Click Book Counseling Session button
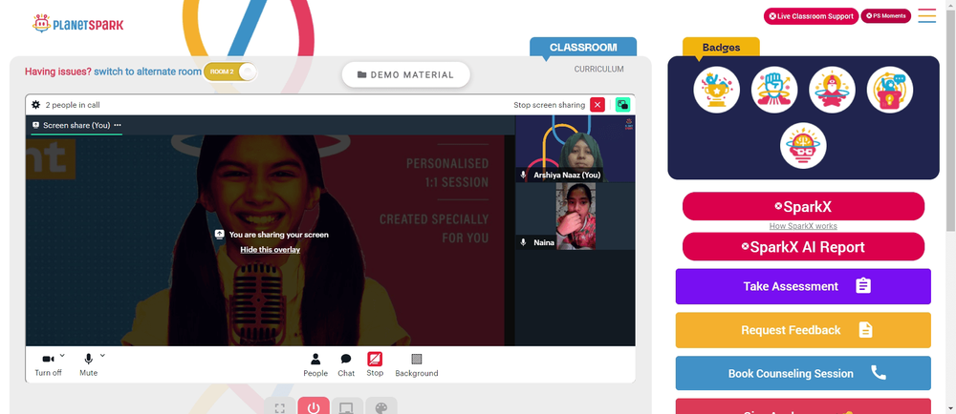The height and width of the screenshot is (414, 956). tap(803, 373)
